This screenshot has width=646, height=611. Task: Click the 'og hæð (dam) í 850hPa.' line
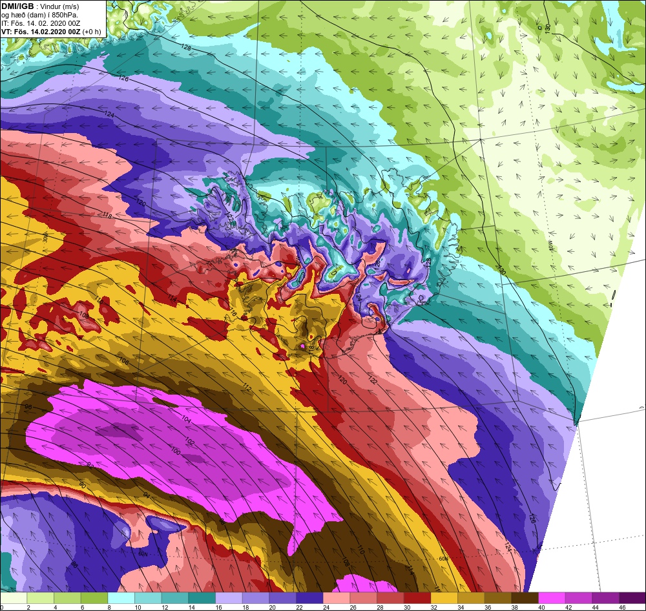click(40, 16)
